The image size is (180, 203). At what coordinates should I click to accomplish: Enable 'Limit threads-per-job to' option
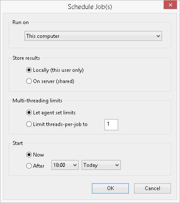57,124
